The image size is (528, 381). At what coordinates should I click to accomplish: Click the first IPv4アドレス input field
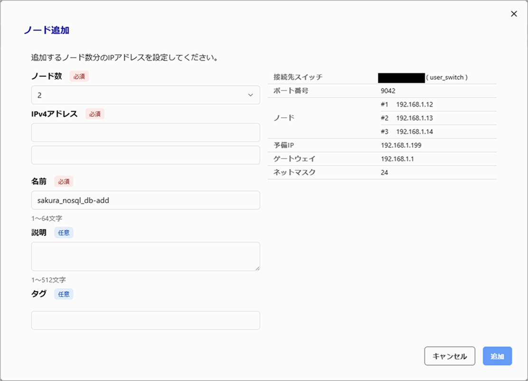145,132
